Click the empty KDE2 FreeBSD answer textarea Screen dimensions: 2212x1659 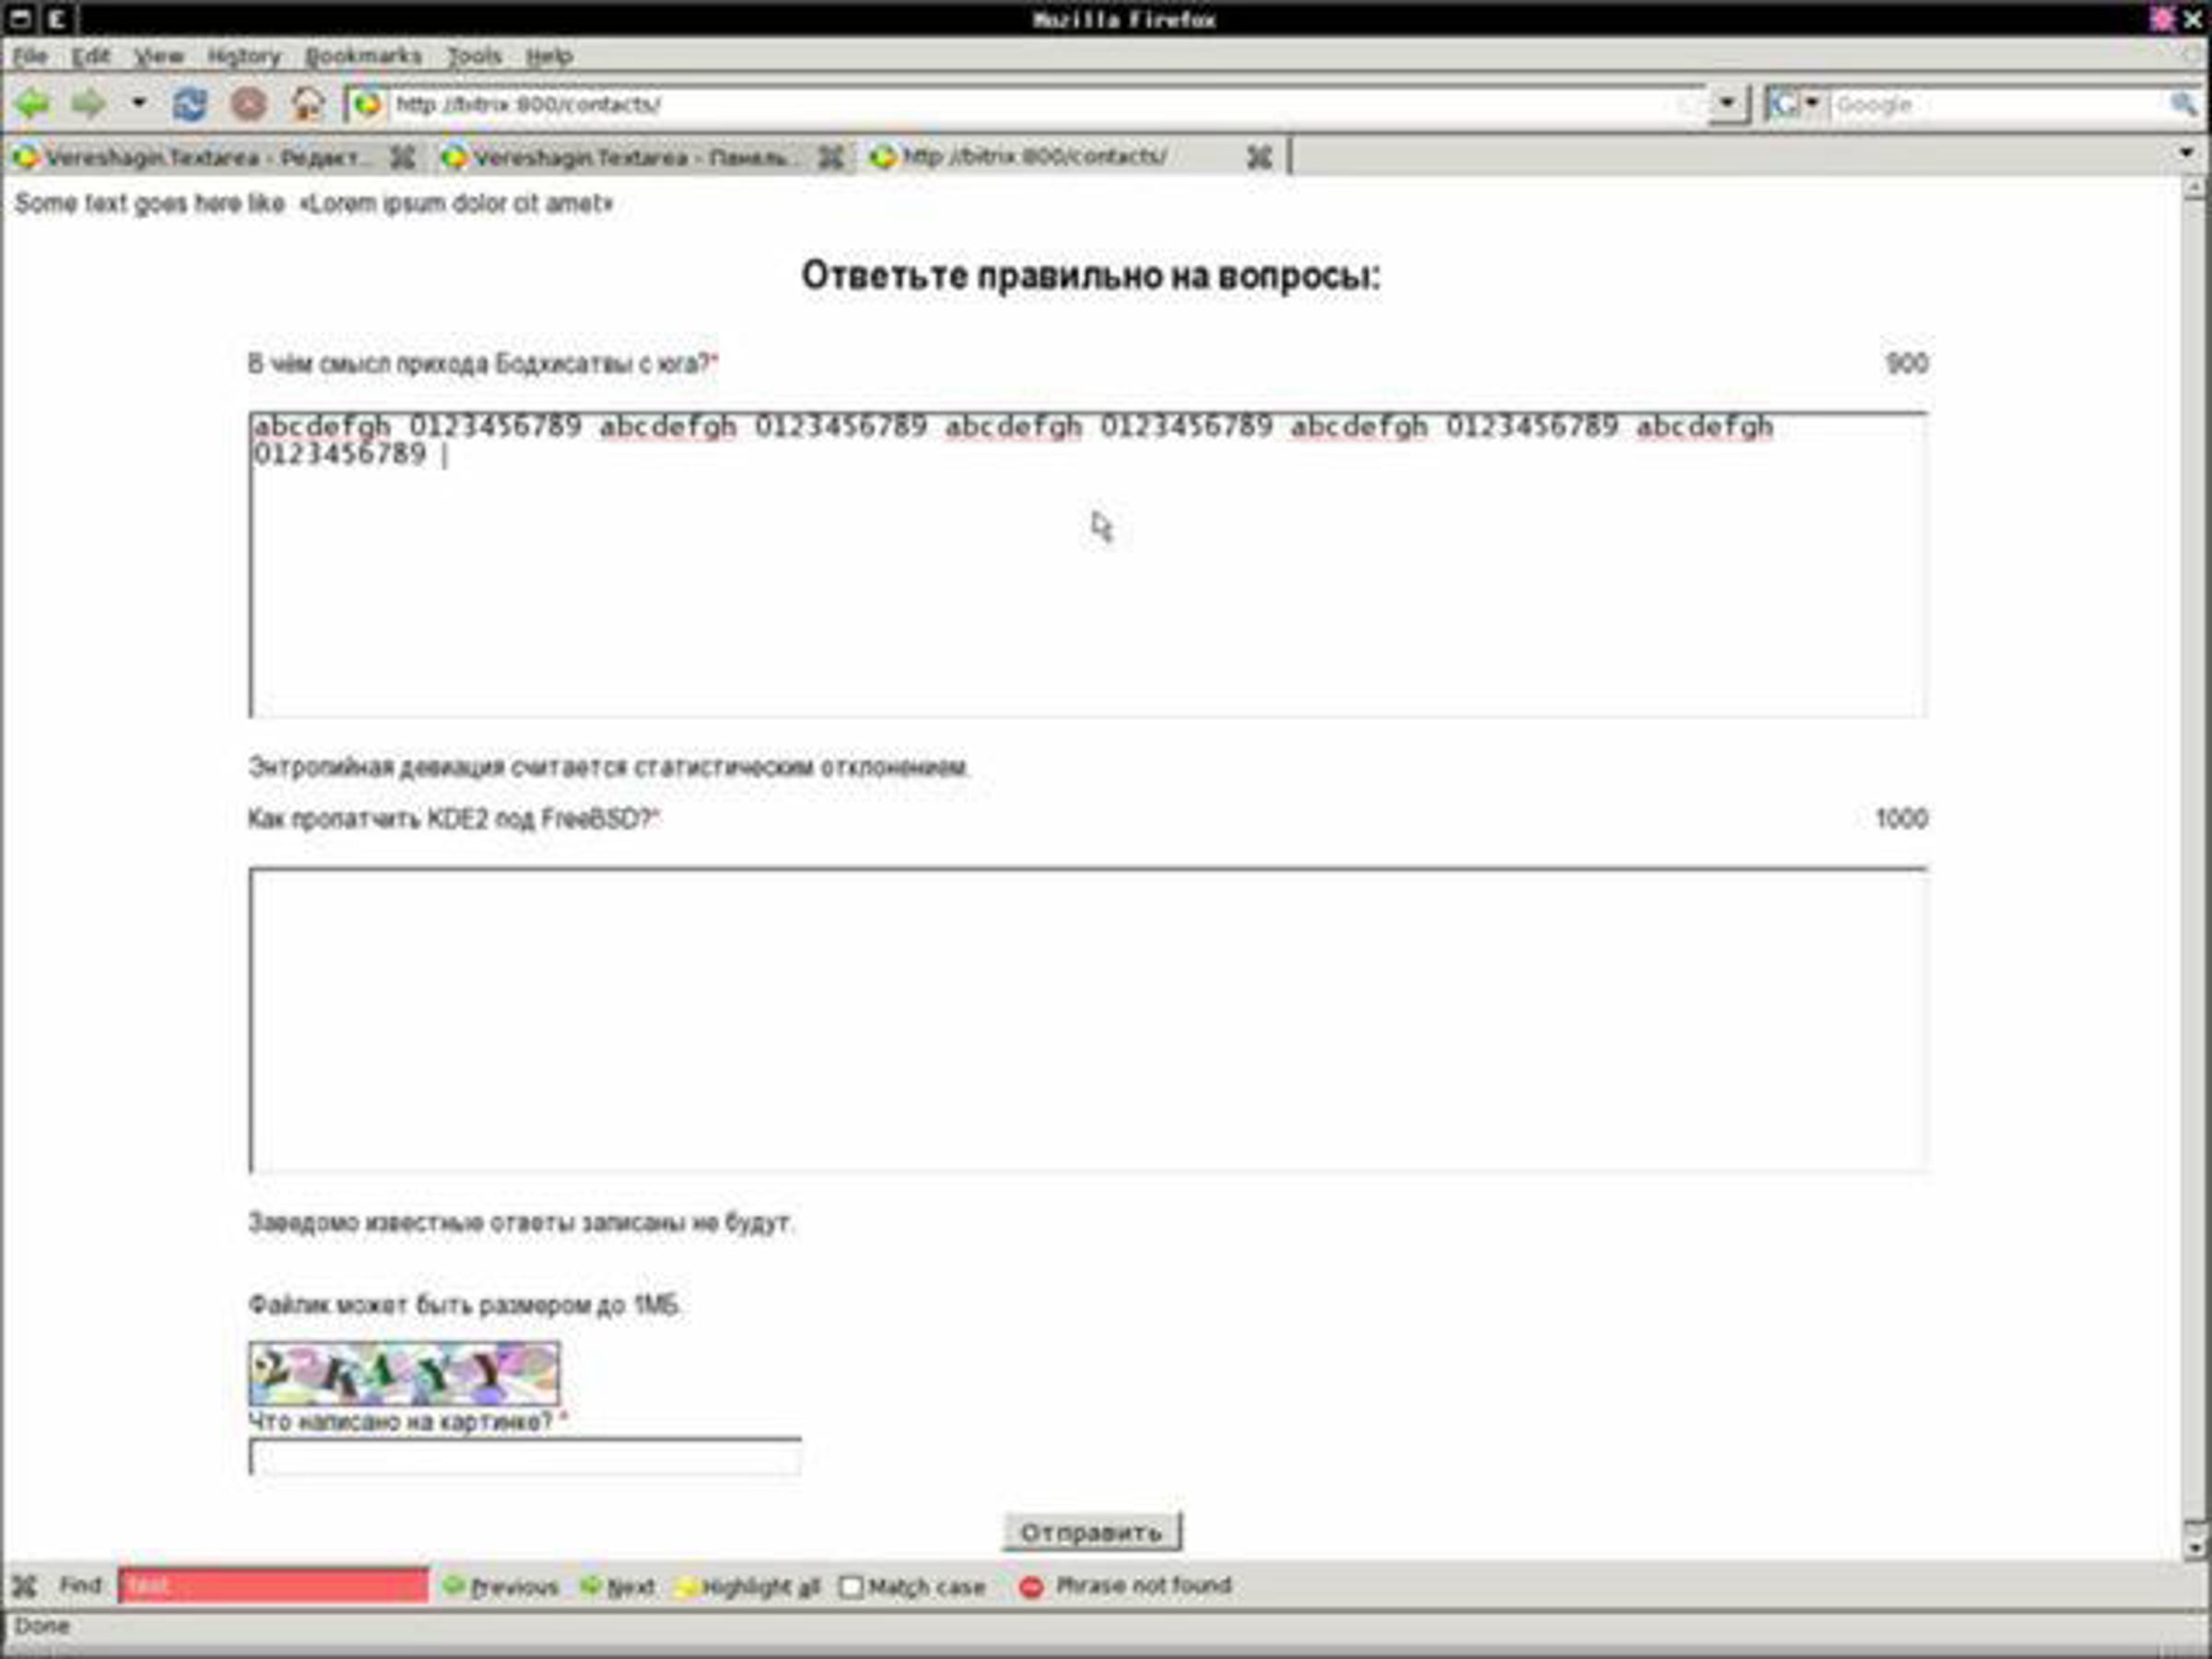click(x=1088, y=1020)
